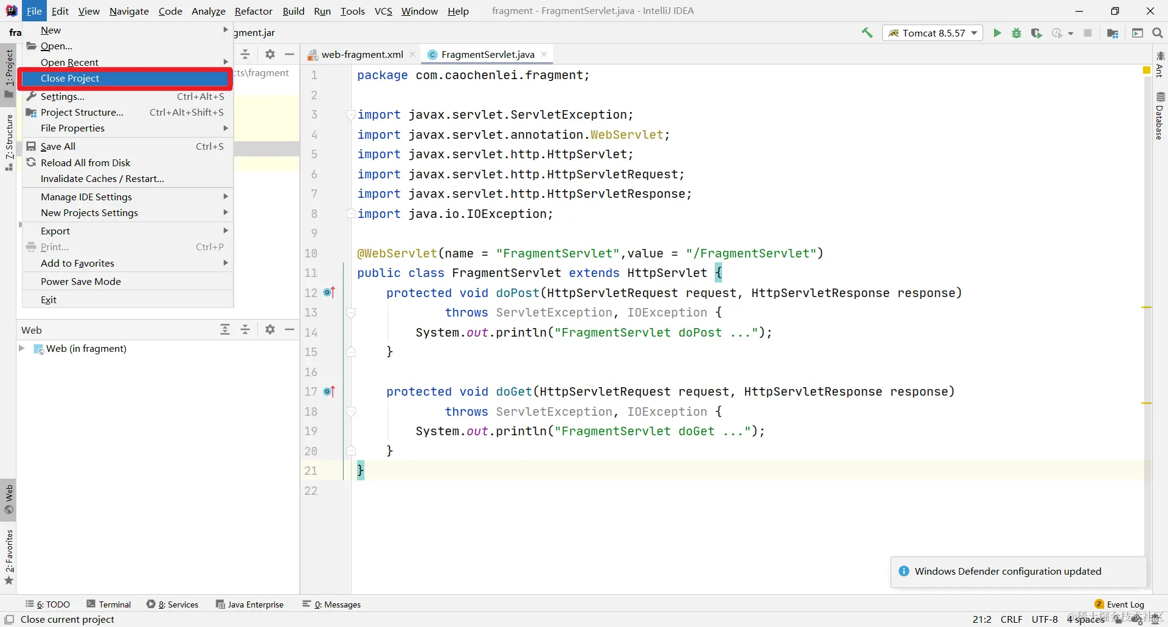Collapse the import block fold marker
Viewport: 1168px width, 627px height.
pos(351,114)
